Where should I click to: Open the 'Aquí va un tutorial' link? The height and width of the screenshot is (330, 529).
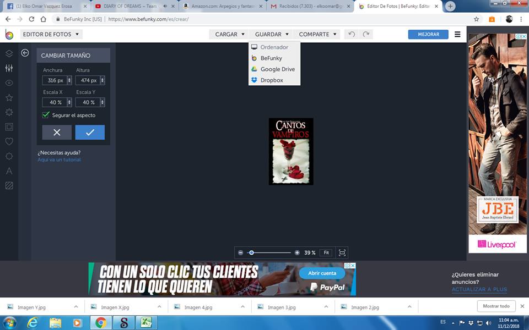[x=59, y=159]
